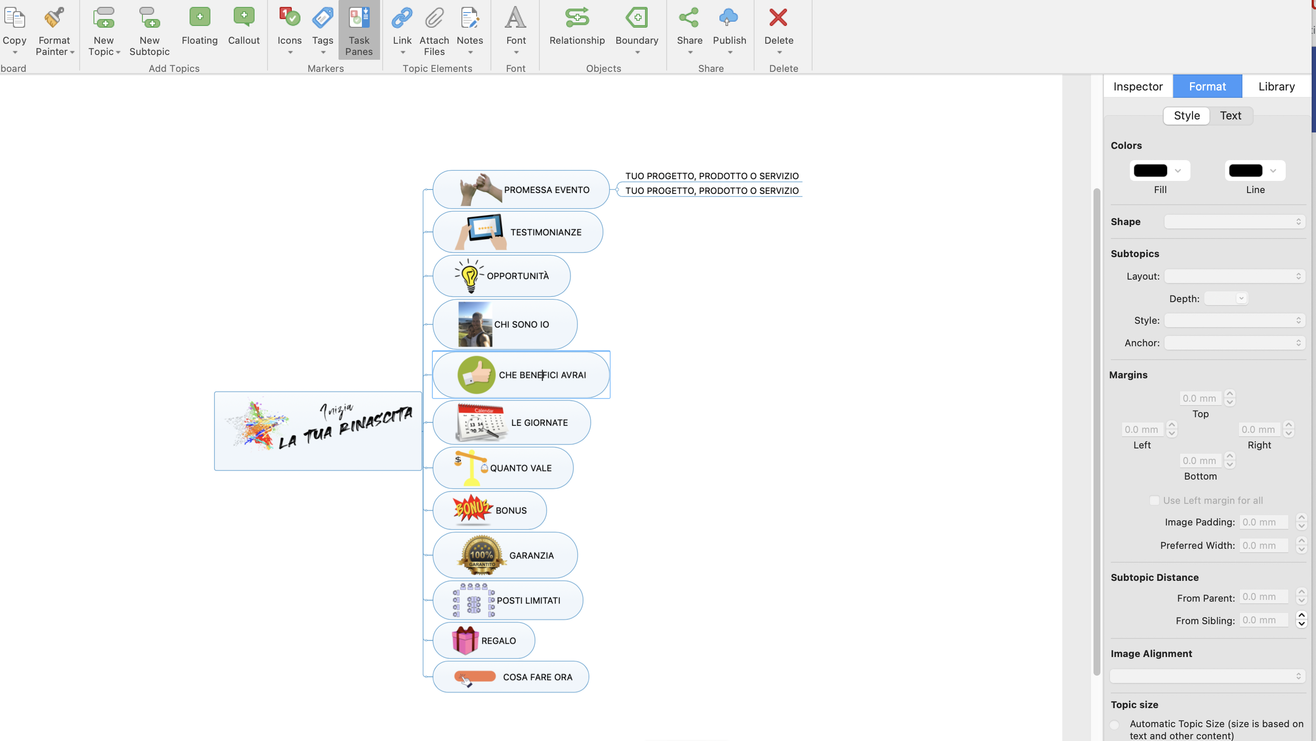The image size is (1316, 741).
Task: Add a New Subtopic
Action: pyautogui.click(x=149, y=18)
